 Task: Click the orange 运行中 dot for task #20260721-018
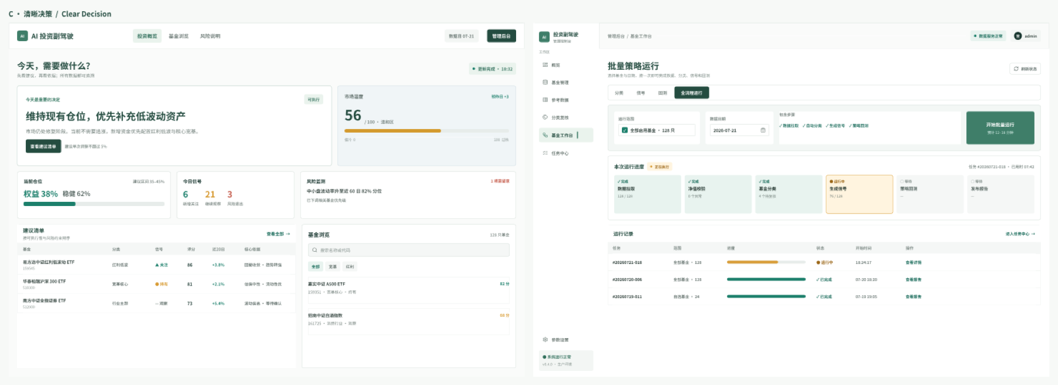pyautogui.click(x=818, y=262)
